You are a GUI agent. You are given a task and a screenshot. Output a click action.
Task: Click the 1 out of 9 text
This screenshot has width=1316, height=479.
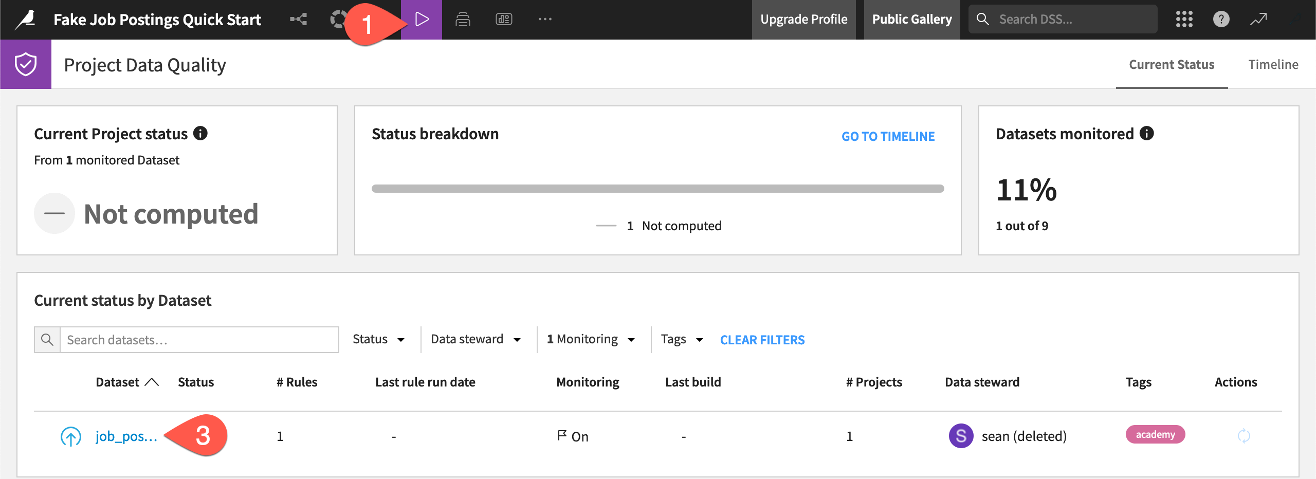(1021, 226)
